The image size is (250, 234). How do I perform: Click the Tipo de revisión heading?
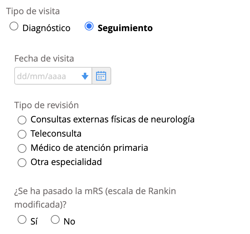coord(46,105)
